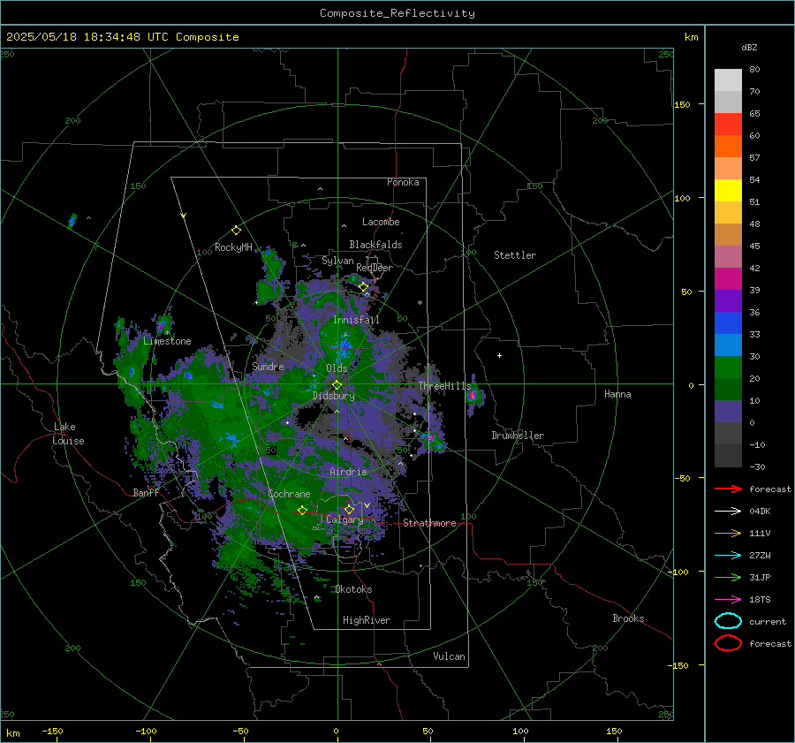Select the RedDeer city label

click(375, 268)
